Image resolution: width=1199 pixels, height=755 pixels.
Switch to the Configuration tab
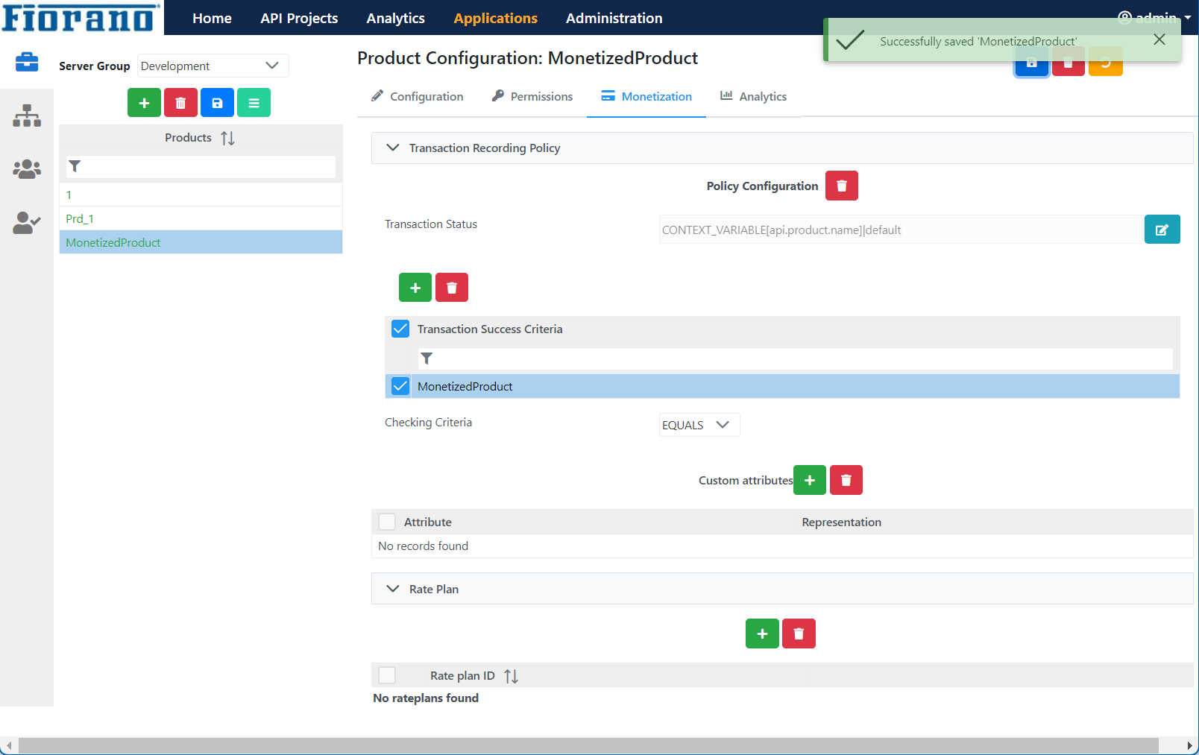click(418, 96)
